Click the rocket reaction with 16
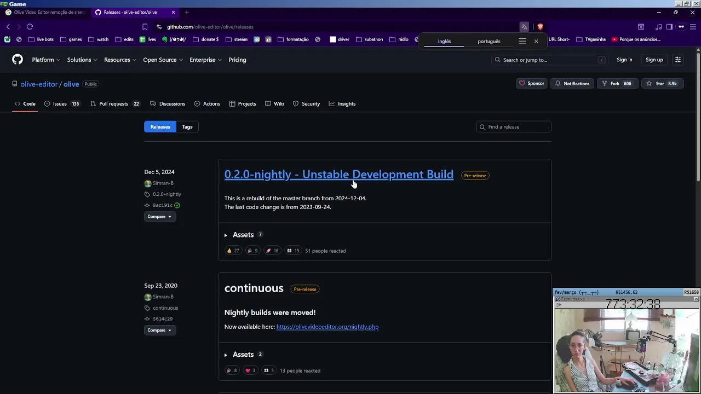Screen dimensions: 701x394 tap(272, 251)
